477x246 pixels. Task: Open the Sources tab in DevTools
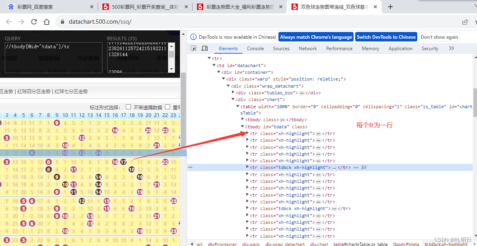pos(281,48)
